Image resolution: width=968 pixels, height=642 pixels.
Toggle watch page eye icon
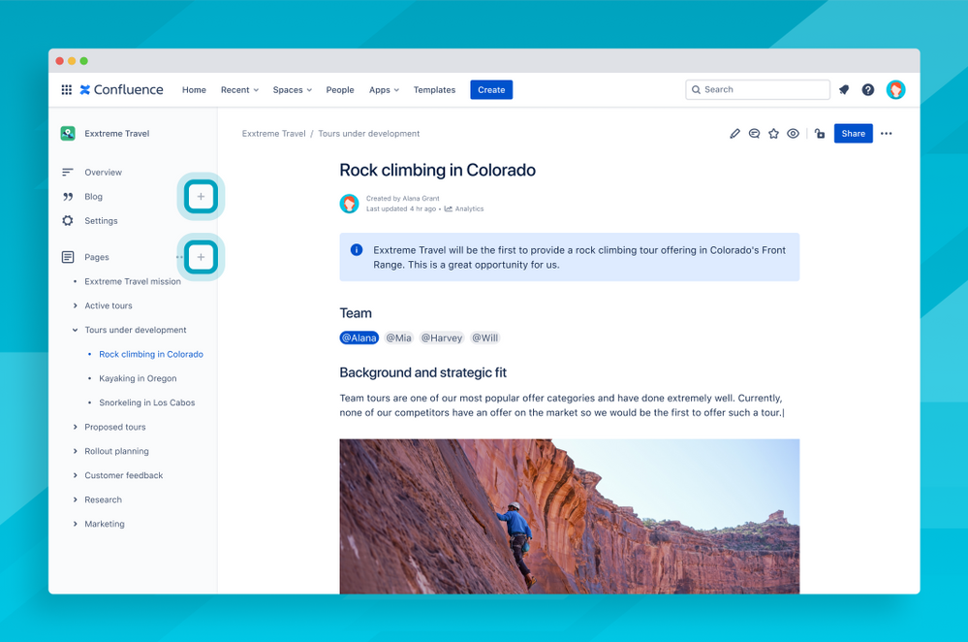pyautogui.click(x=794, y=134)
